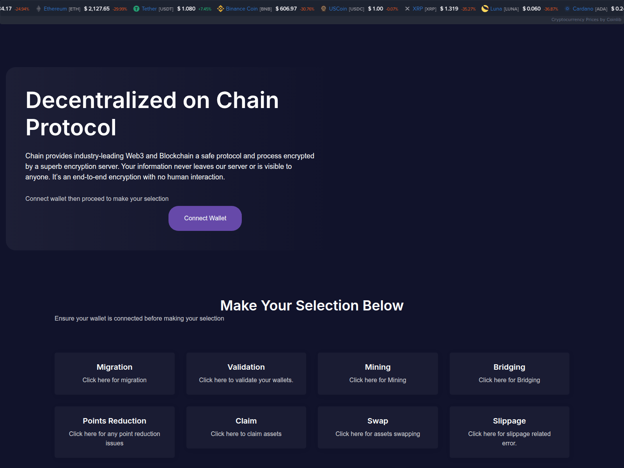Open the Claim assets card
The height and width of the screenshot is (468, 624).
point(246,427)
